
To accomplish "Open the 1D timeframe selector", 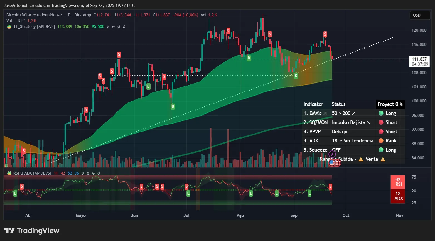I will click(x=68, y=15).
